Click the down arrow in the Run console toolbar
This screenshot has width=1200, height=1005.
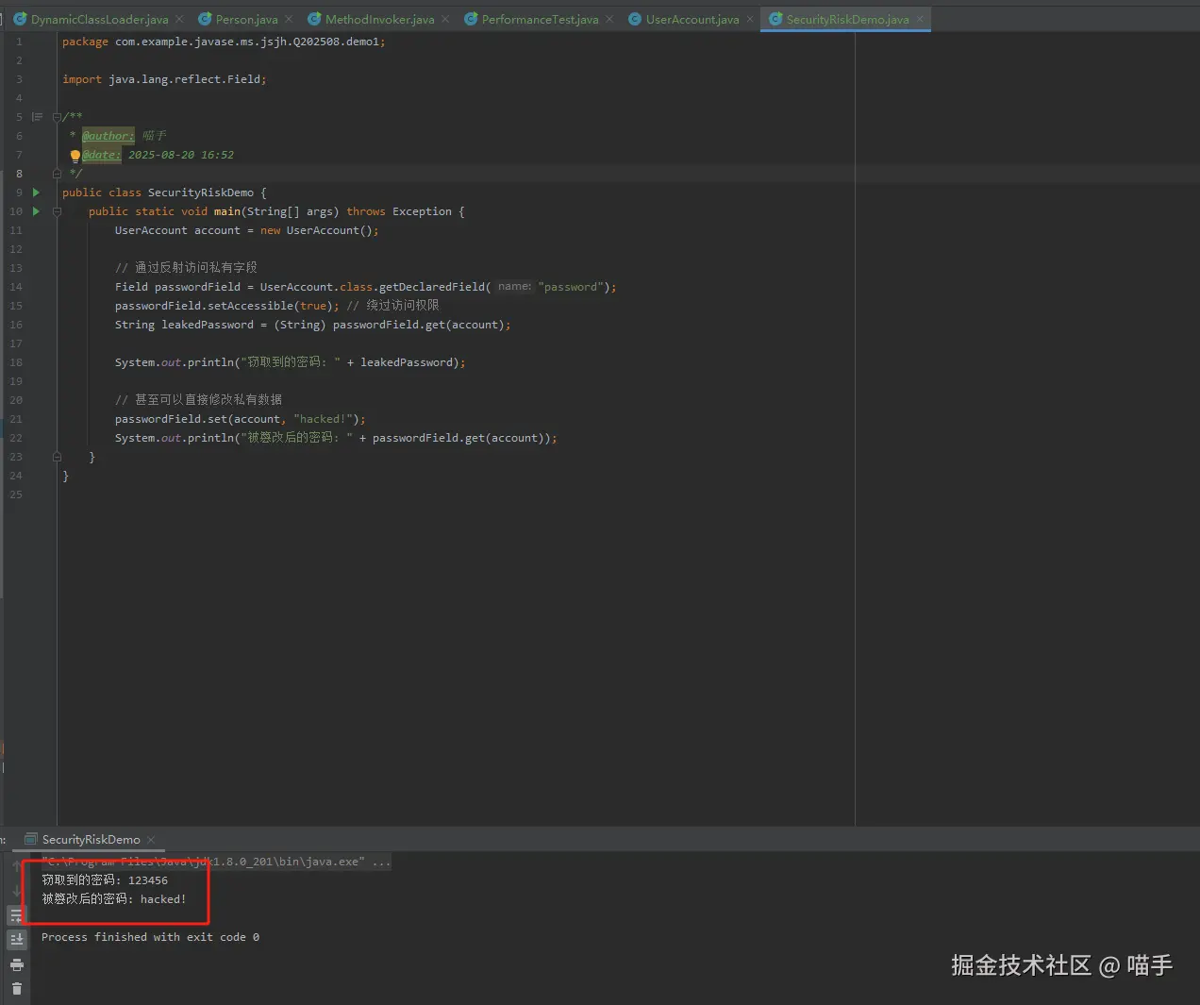tap(16, 890)
